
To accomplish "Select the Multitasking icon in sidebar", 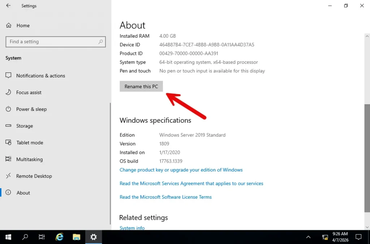I will click(x=9, y=159).
